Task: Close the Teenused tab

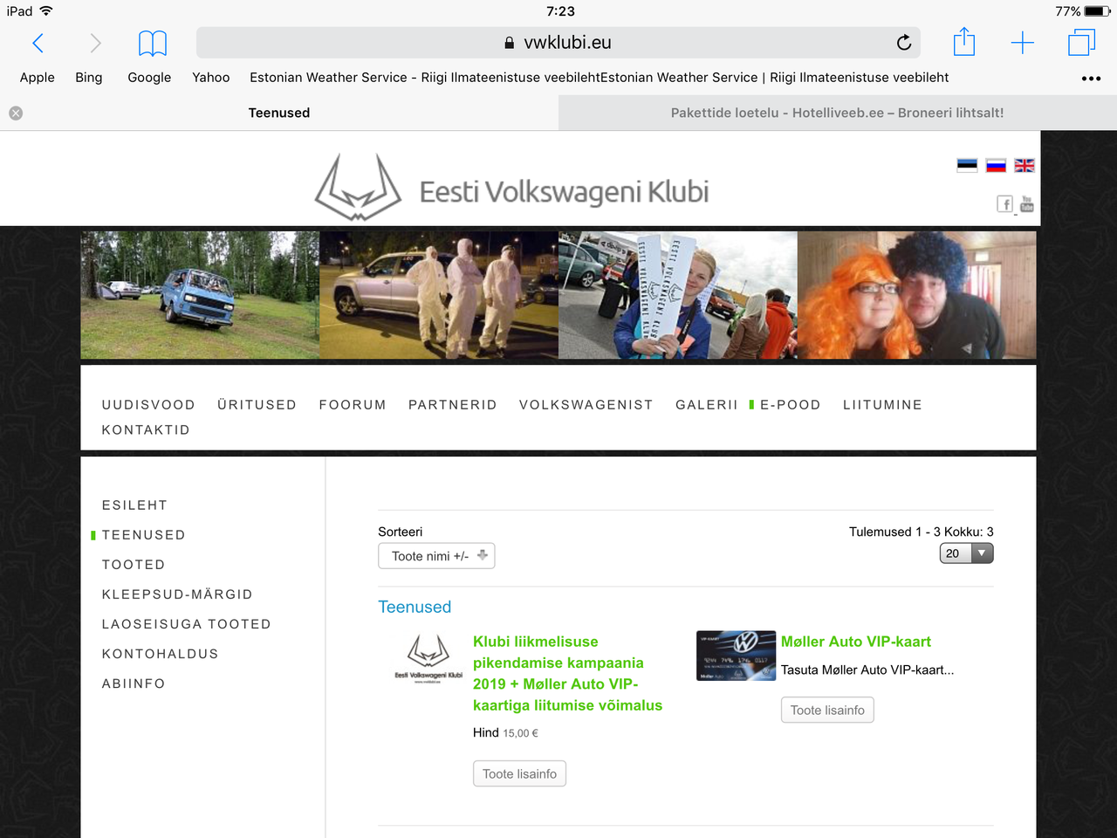Action: click(16, 113)
